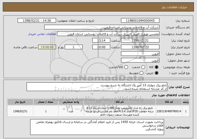Click the creation date field 1398/02/21
197x139 pixels.
pyautogui.click(x=140, y=41)
